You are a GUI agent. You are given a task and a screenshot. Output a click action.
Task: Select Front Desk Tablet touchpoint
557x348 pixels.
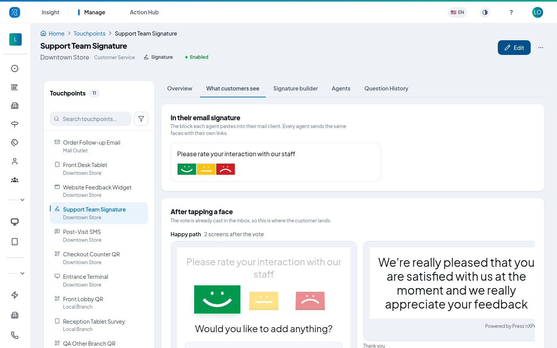point(99,169)
